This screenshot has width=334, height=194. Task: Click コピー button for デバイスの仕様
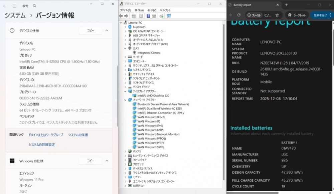[91, 30]
